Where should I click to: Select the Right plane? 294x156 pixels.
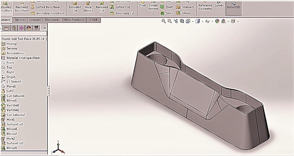coord(8,72)
